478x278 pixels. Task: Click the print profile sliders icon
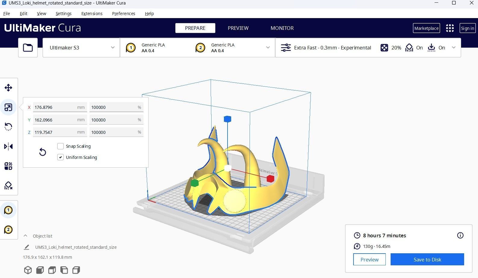(286, 48)
